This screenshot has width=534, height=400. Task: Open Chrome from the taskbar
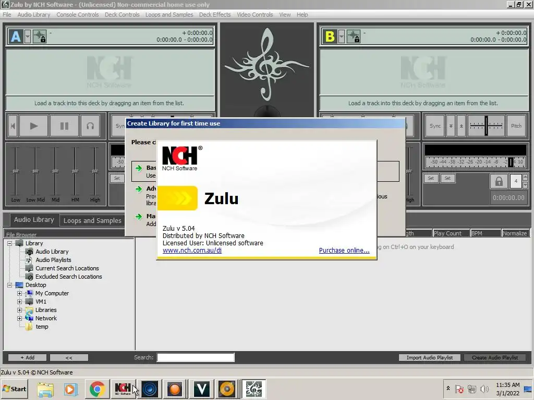pyautogui.click(x=97, y=389)
